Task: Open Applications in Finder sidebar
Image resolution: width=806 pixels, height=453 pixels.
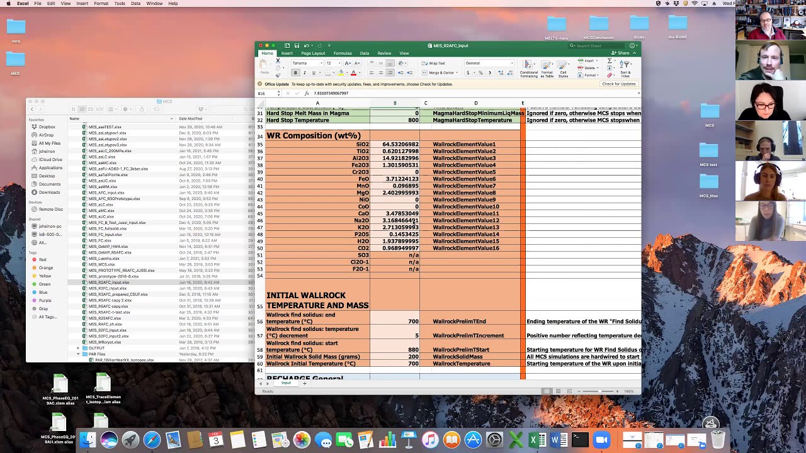Action: tap(50, 168)
